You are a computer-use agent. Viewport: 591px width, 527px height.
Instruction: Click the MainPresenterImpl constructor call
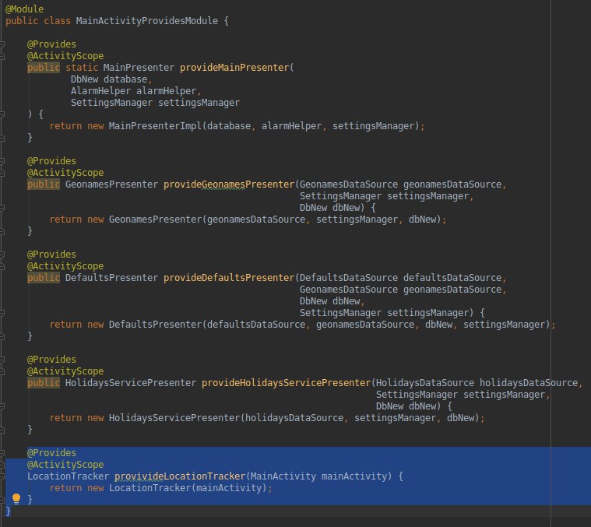[155, 126]
